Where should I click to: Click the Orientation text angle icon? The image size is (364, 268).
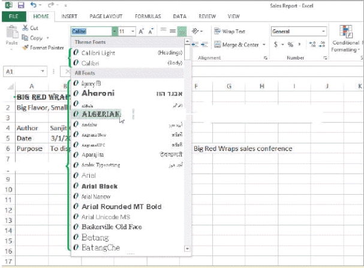195,31
